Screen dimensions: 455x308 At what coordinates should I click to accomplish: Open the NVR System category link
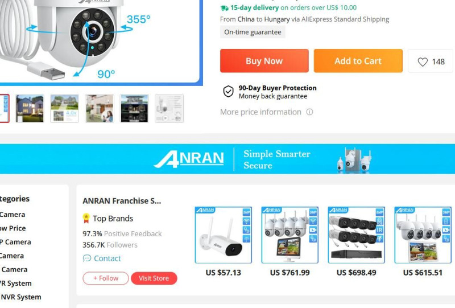coord(21,297)
